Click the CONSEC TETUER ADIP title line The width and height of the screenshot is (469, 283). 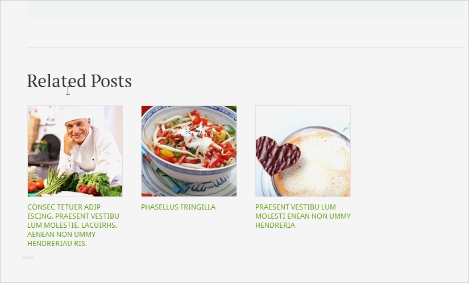pos(64,207)
